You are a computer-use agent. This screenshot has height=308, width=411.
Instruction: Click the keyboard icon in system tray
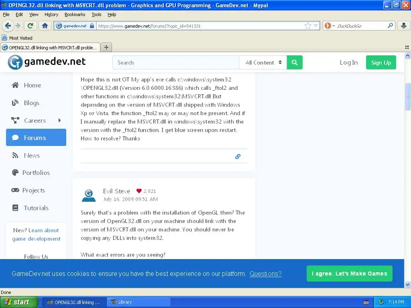366,302
